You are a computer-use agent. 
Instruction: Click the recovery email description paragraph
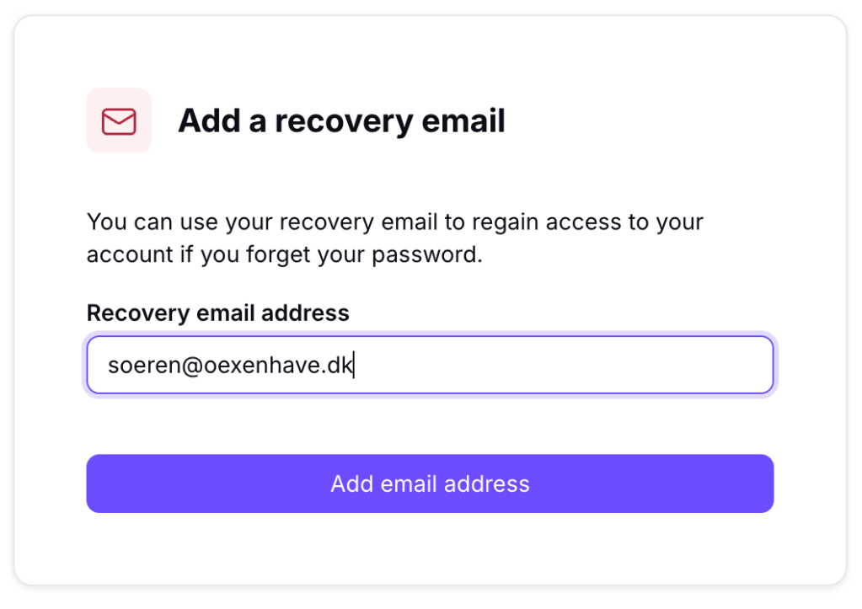click(394, 238)
